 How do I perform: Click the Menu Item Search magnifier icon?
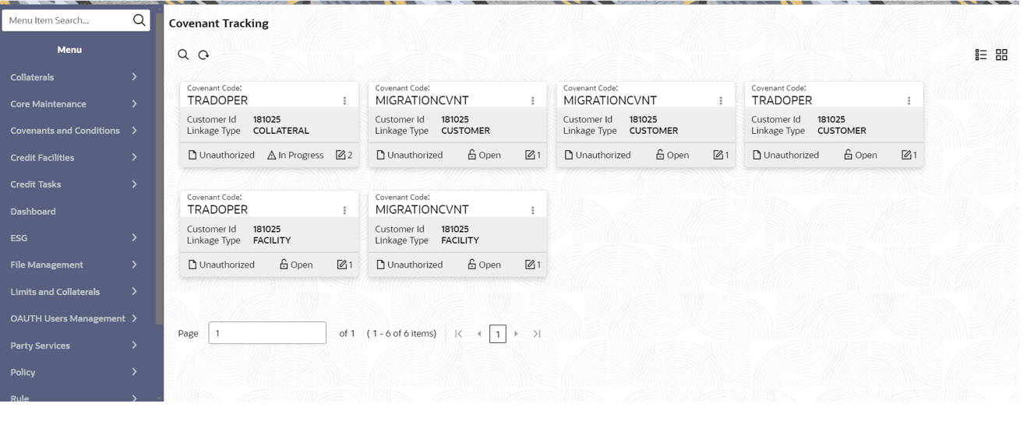click(x=139, y=20)
